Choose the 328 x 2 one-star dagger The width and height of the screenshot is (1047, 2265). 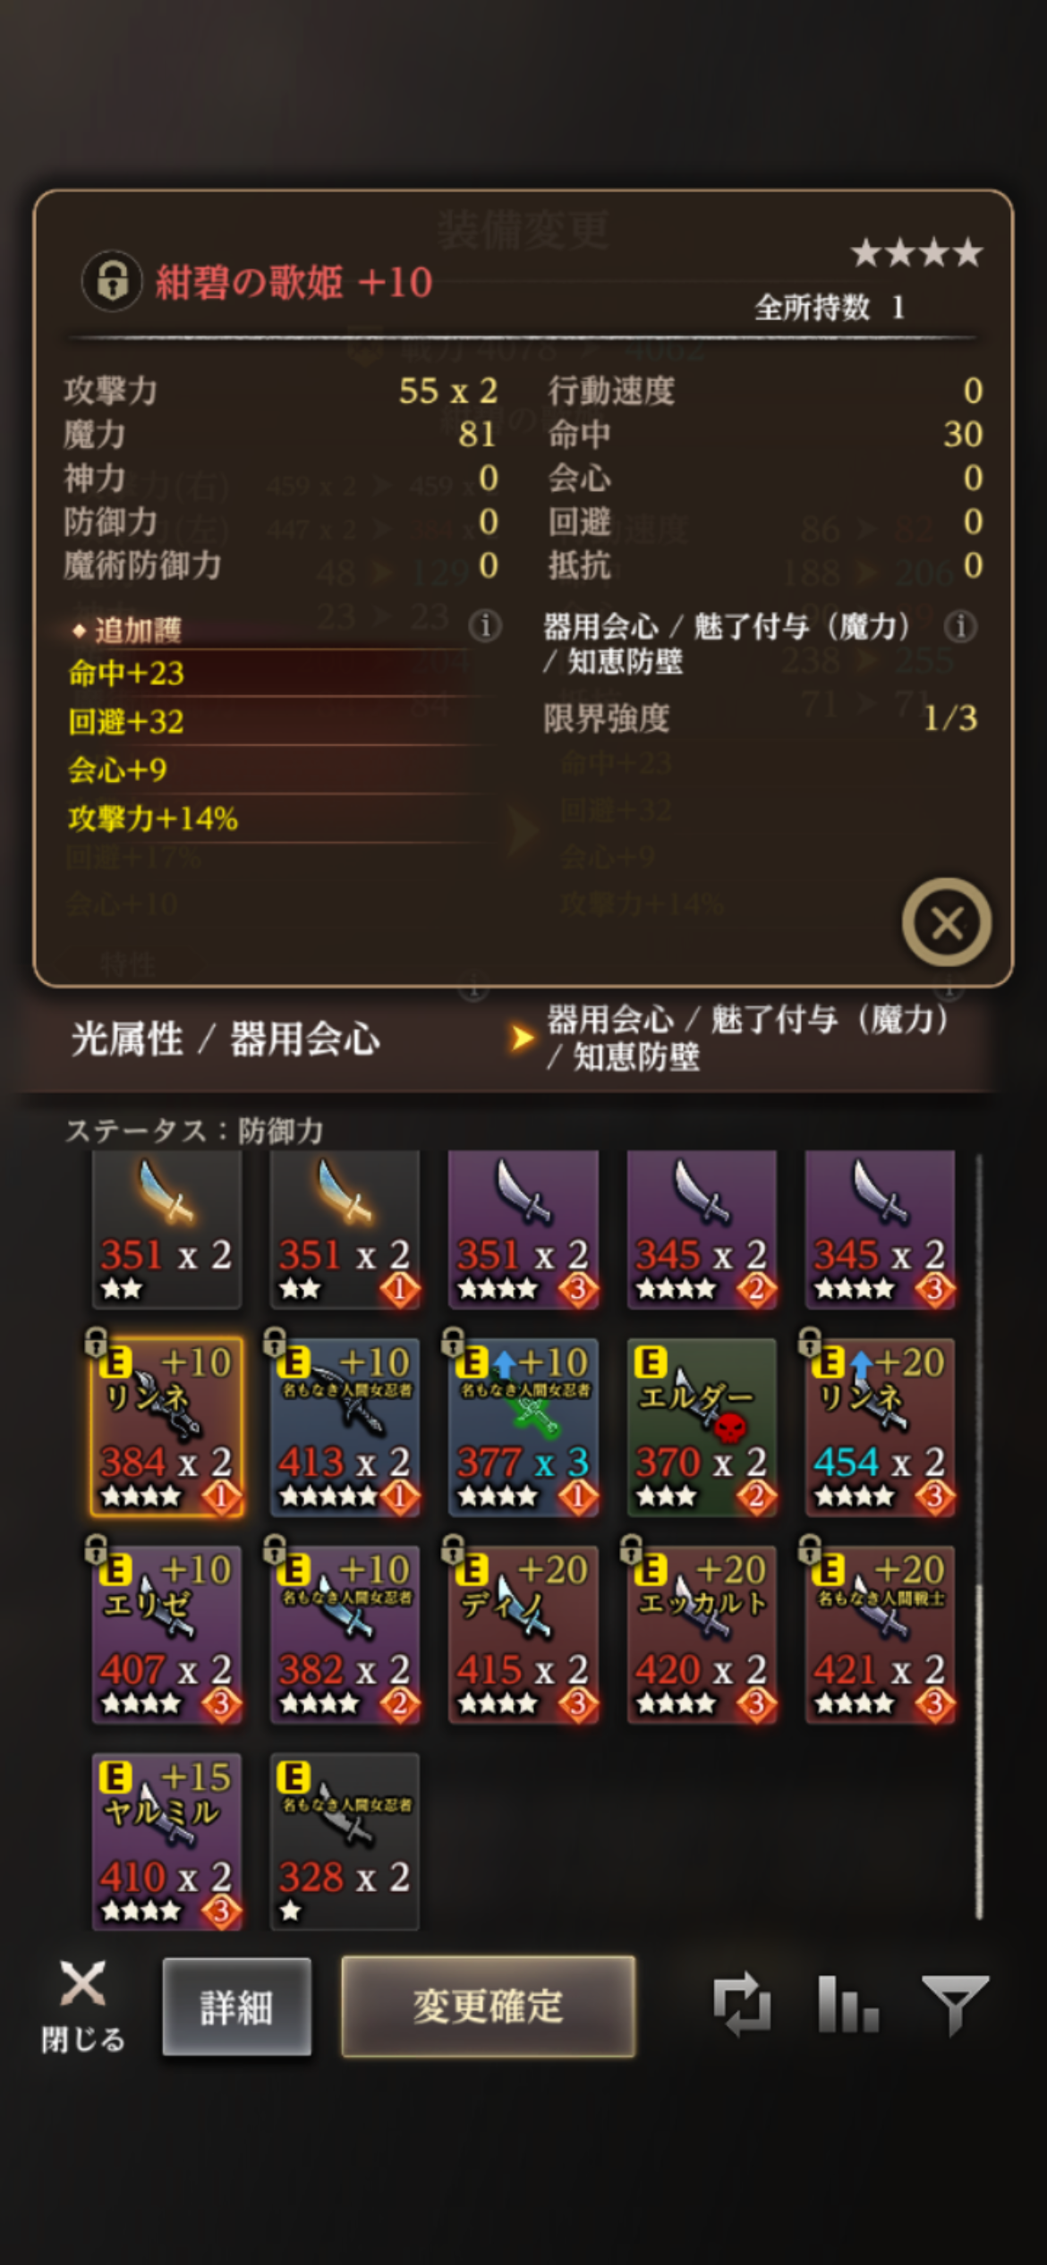tap(345, 1841)
